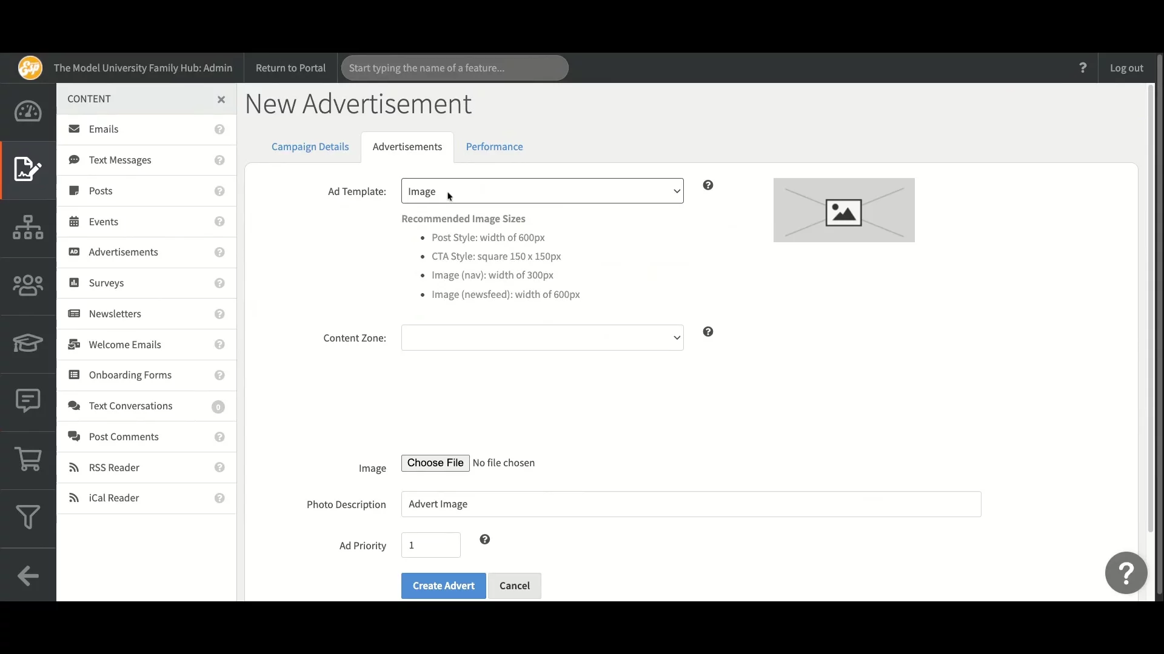The image size is (1164, 654).
Task: Close the CONTENT panel
Action: 221,99
